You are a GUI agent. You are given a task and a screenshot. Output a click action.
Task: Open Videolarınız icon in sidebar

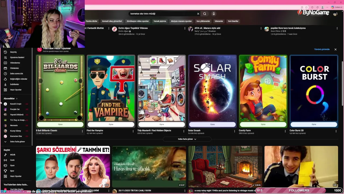coord(5,63)
